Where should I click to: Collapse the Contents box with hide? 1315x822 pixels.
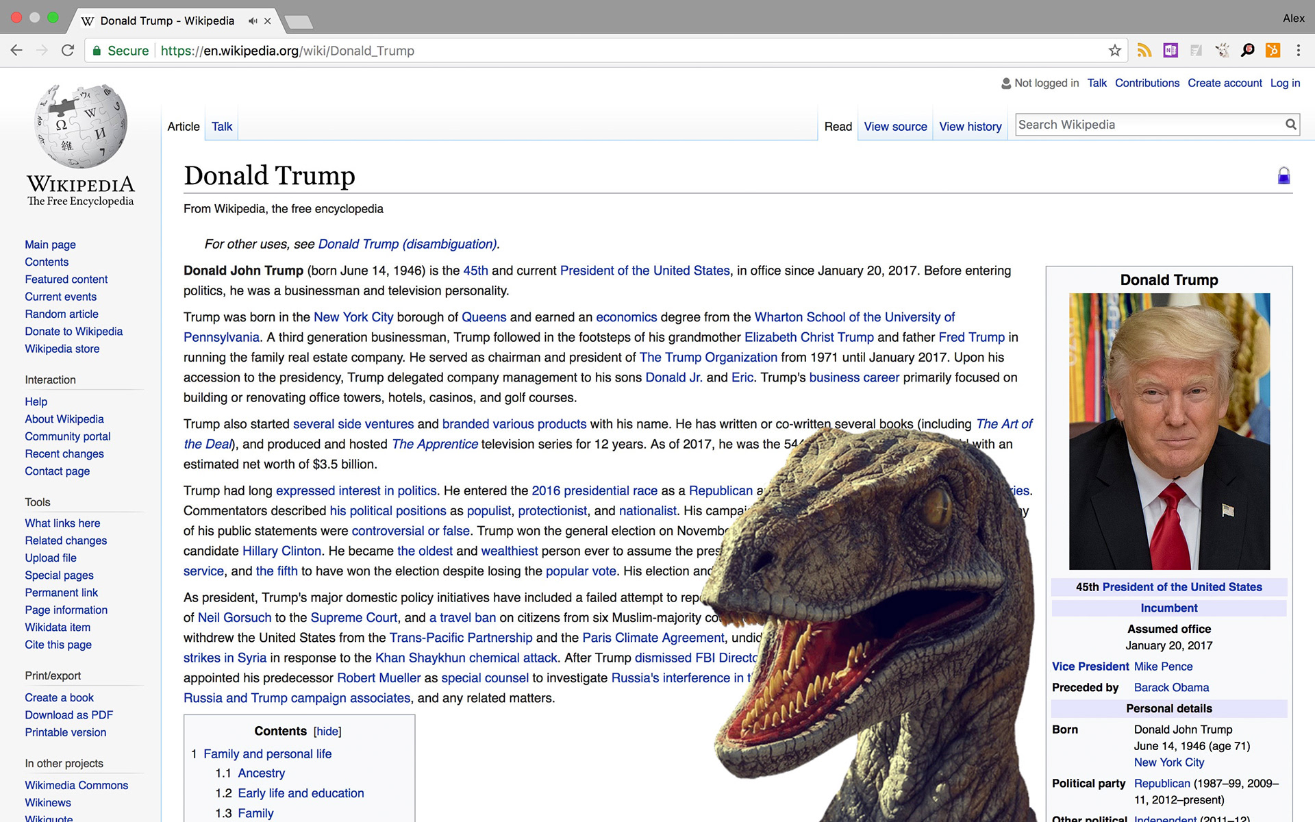(x=327, y=732)
